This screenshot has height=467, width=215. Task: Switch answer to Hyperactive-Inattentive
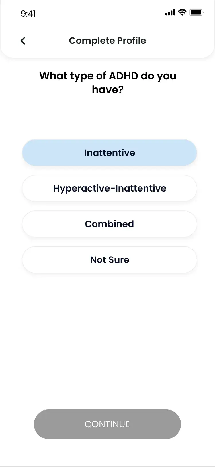tap(110, 188)
